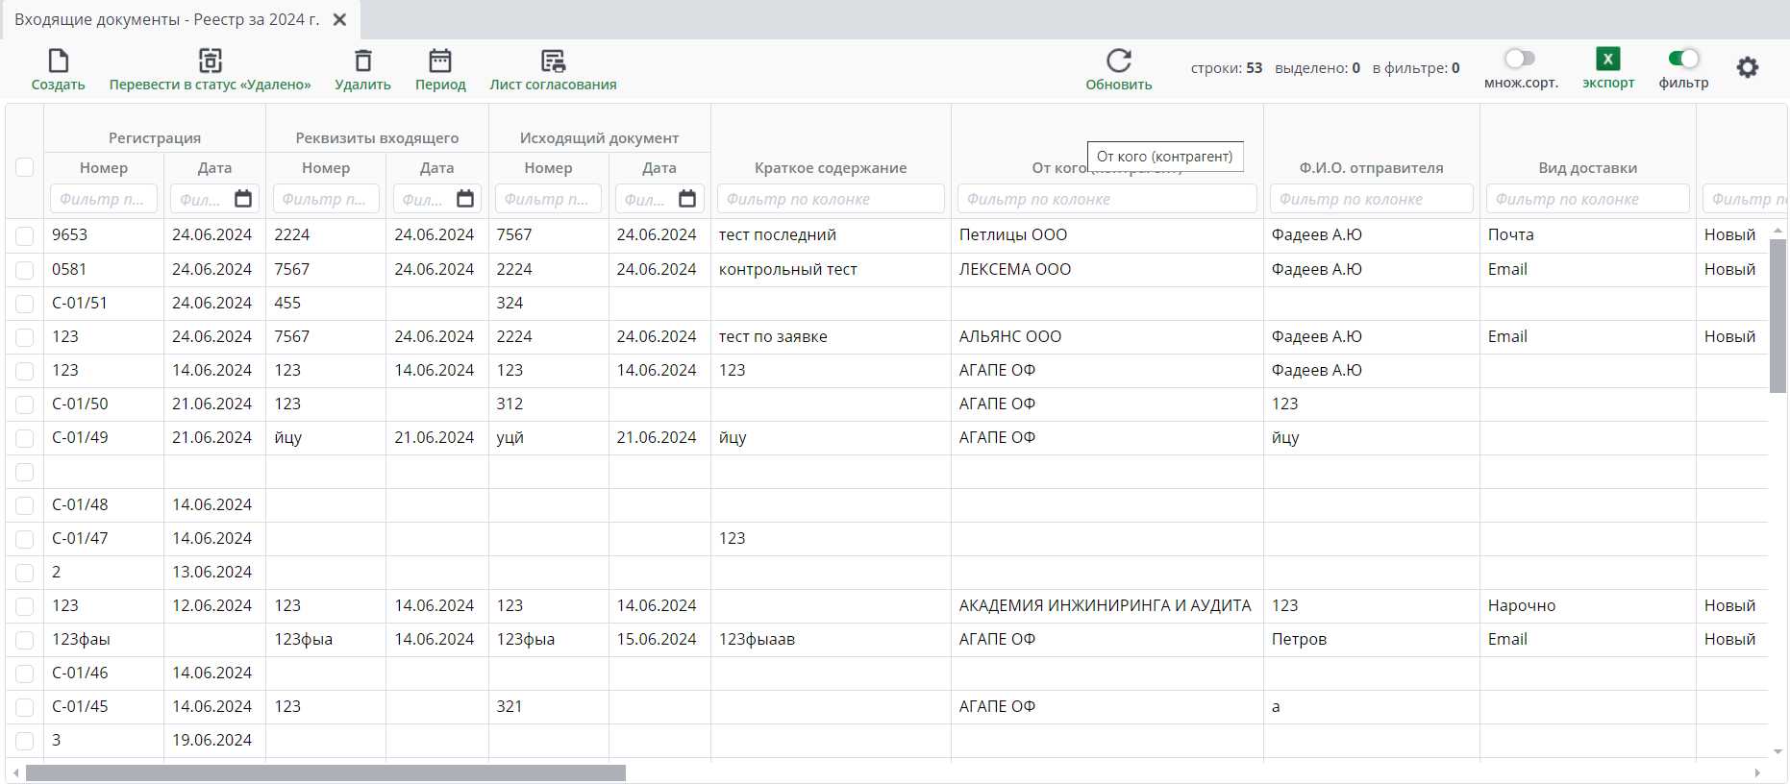Sort by Реквизиты входящего Дата header
1790x784 pixels.
click(x=436, y=168)
